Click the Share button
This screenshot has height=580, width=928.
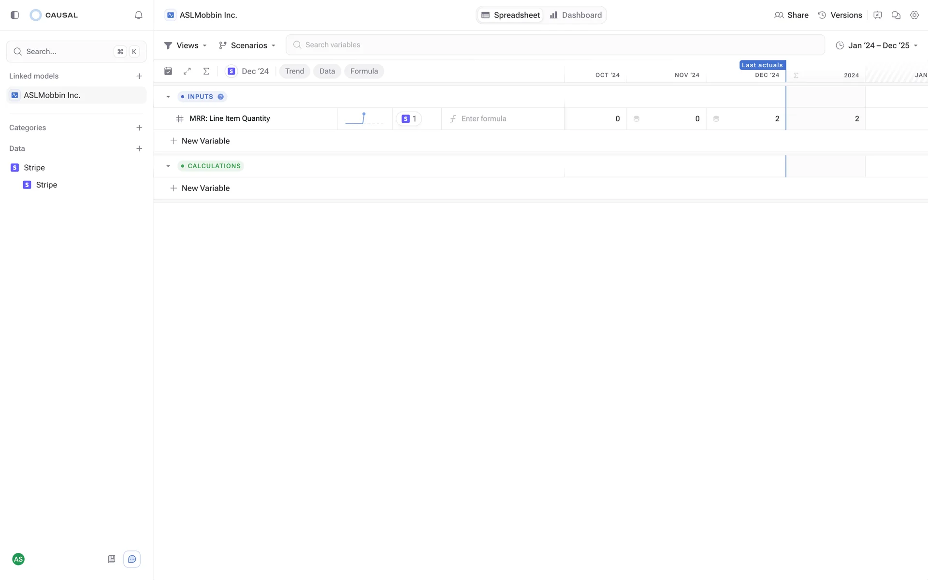click(791, 15)
